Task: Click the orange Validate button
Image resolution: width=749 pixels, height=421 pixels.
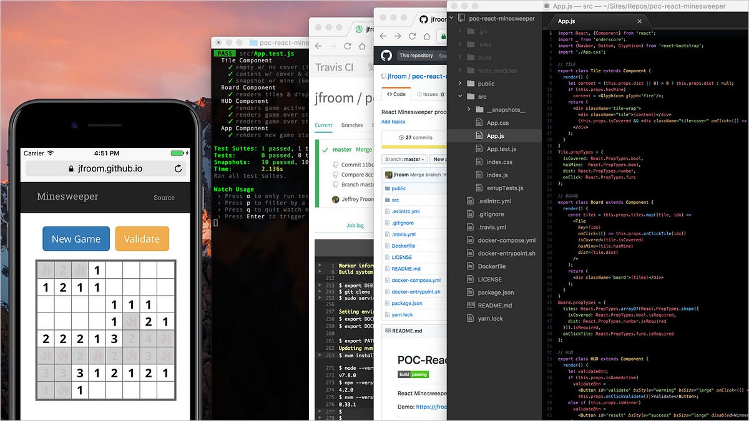Action: tap(142, 239)
